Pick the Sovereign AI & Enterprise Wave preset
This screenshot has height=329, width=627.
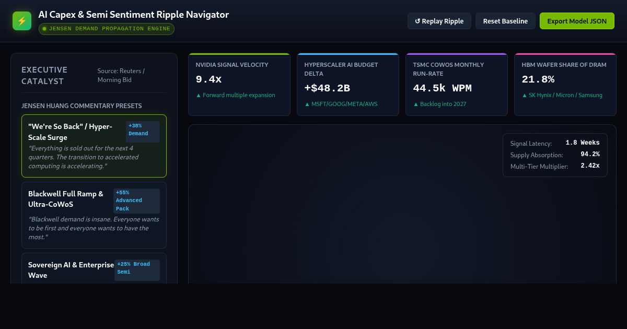click(x=94, y=268)
